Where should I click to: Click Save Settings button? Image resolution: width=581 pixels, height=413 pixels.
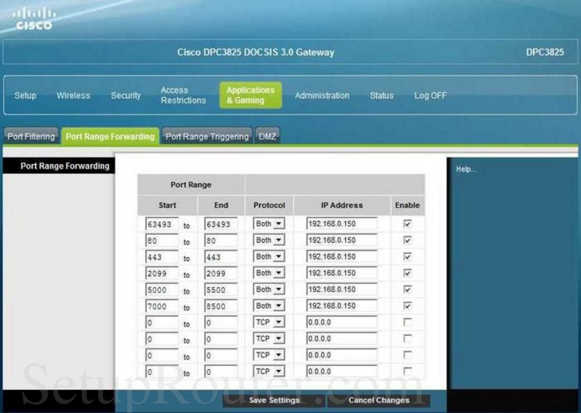click(274, 400)
